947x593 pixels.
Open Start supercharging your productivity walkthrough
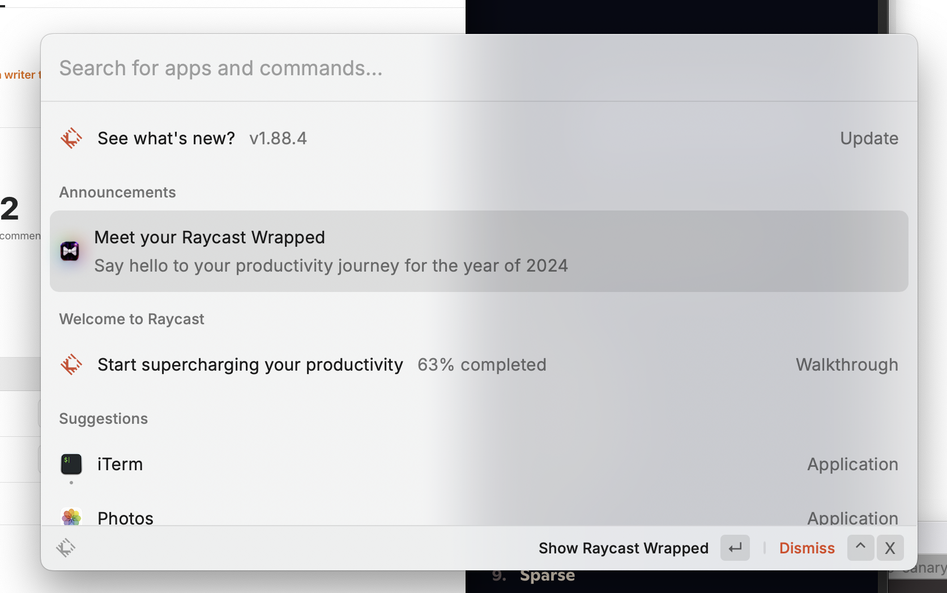click(x=479, y=365)
